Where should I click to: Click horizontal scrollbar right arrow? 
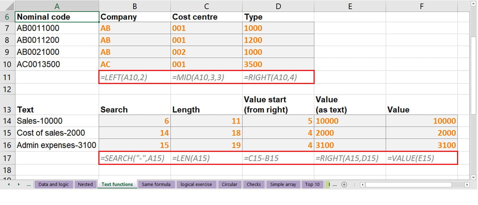(x=467, y=185)
